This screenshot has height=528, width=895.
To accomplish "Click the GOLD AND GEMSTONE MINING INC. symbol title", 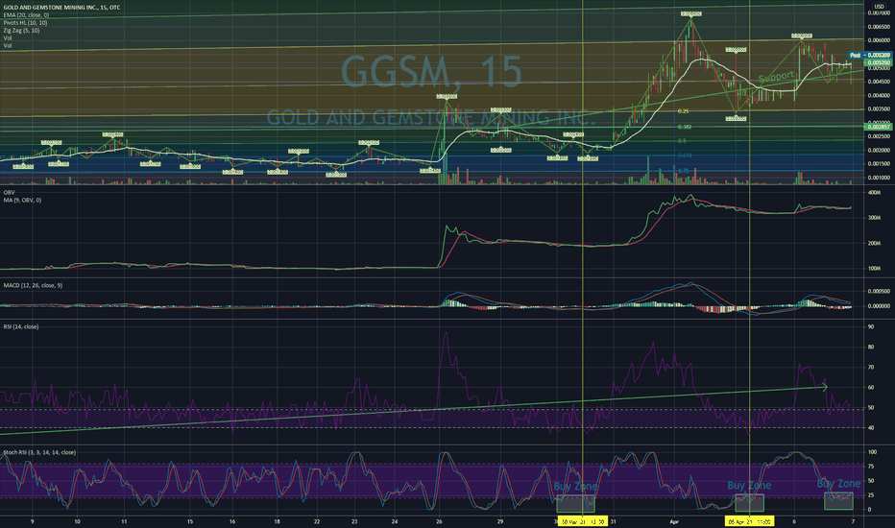I will [62, 7].
